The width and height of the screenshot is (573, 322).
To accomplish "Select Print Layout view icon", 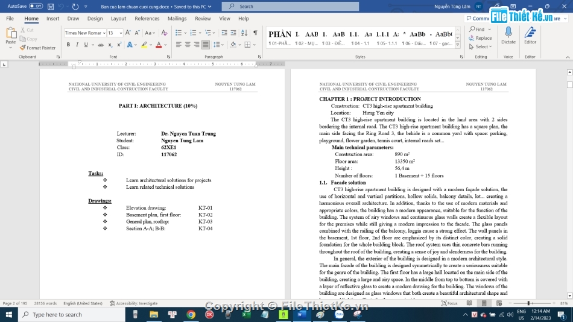I will coord(484,303).
